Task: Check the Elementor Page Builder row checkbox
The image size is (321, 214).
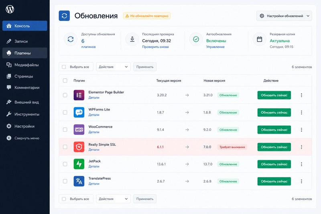Action: [65, 95]
